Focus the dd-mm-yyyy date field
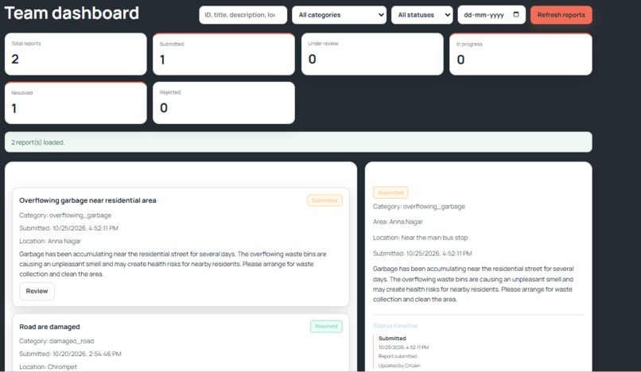The height and width of the screenshot is (372, 641). click(491, 15)
